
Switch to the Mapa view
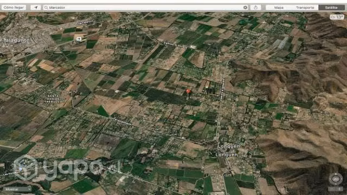(x=279, y=8)
